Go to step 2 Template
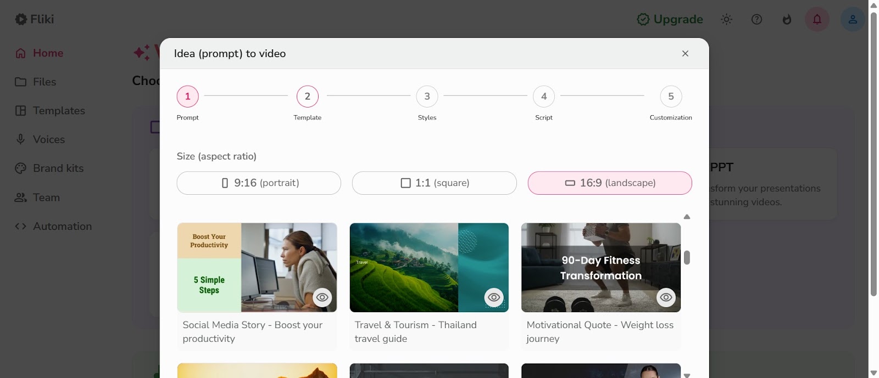879x378 pixels. [x=308, y=97]
